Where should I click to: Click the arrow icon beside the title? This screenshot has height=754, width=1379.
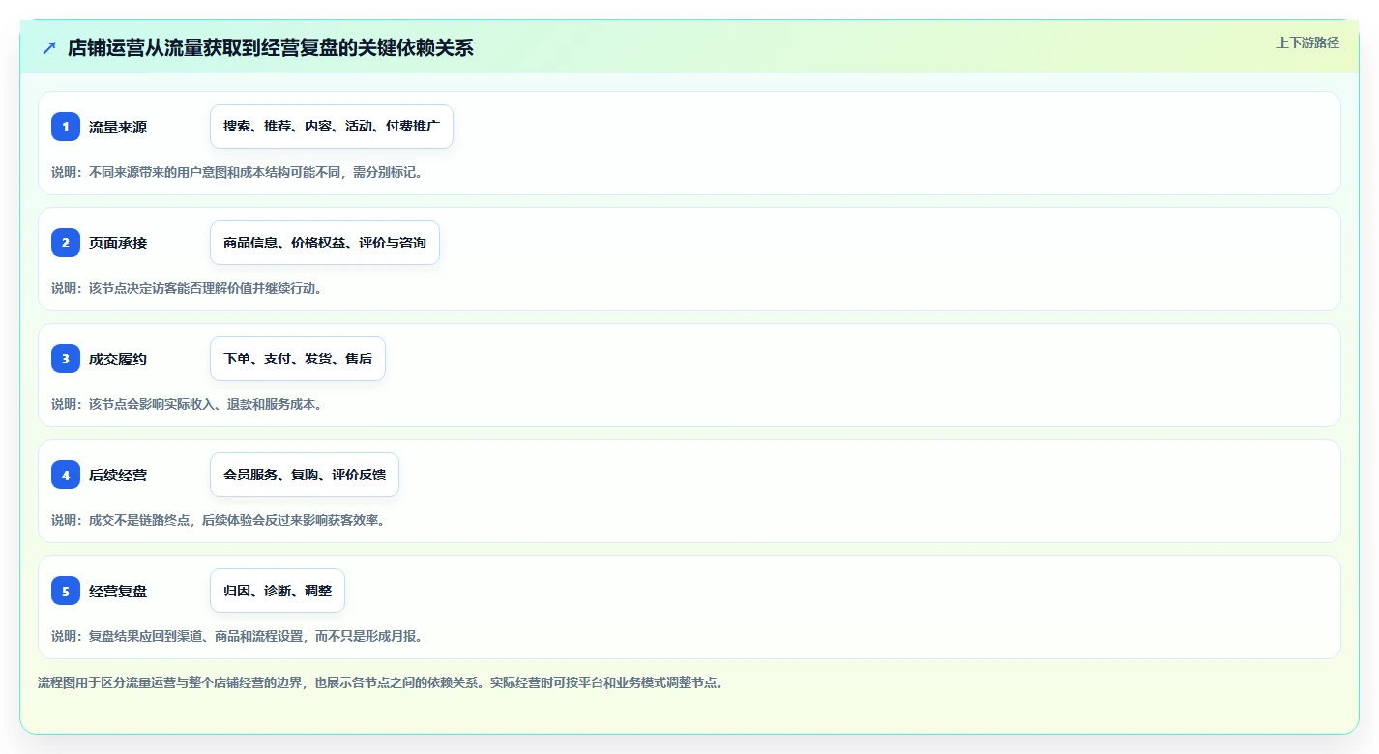pyautogui.click(x=49, y=47)
